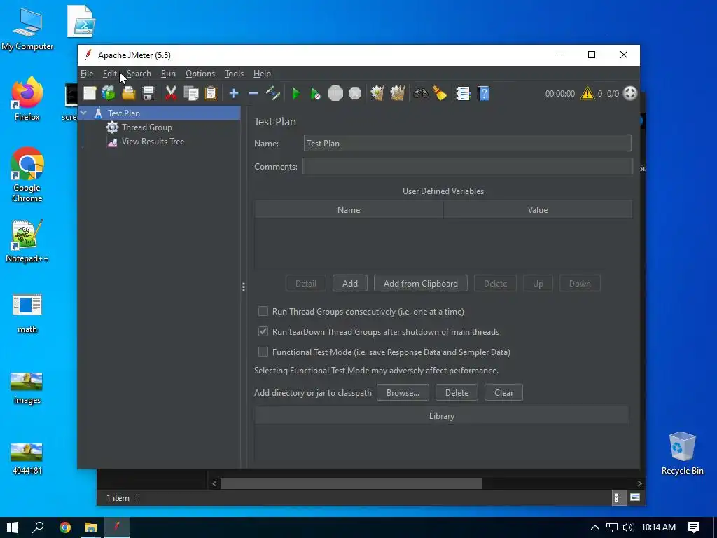This screenshot has width=717, height=538.
Task: Reset search with the yellow brush icon
Action: 440,93
